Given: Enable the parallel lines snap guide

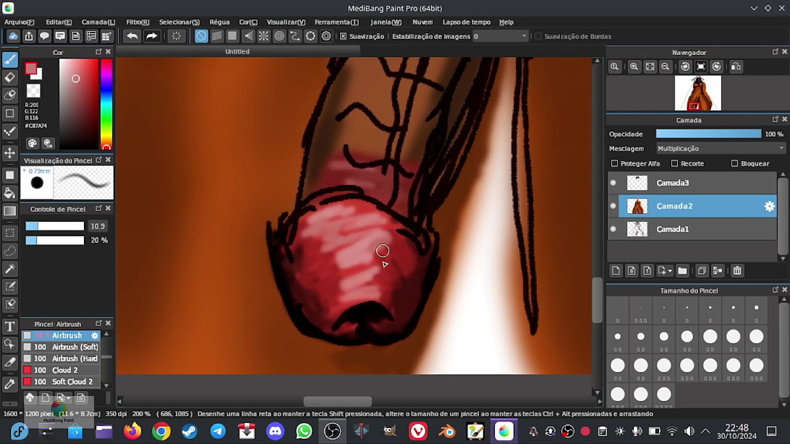Looking at the screenshot, I should [x=217, y=36].
